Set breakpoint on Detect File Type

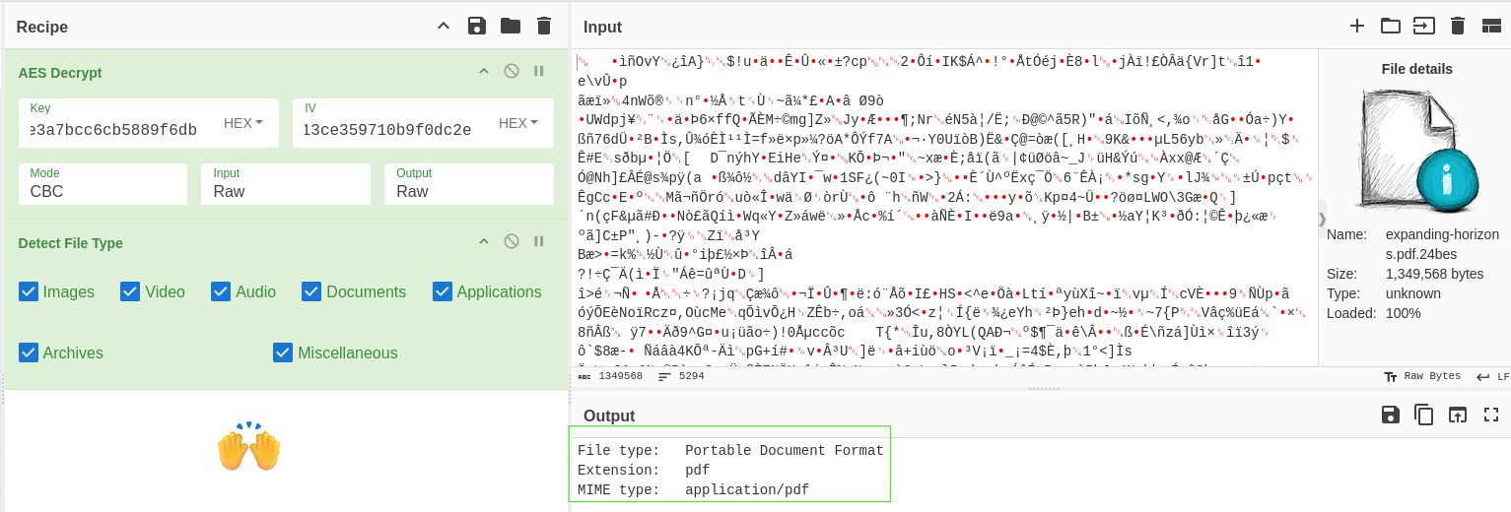pyautogui.click(x=539, y=241)
